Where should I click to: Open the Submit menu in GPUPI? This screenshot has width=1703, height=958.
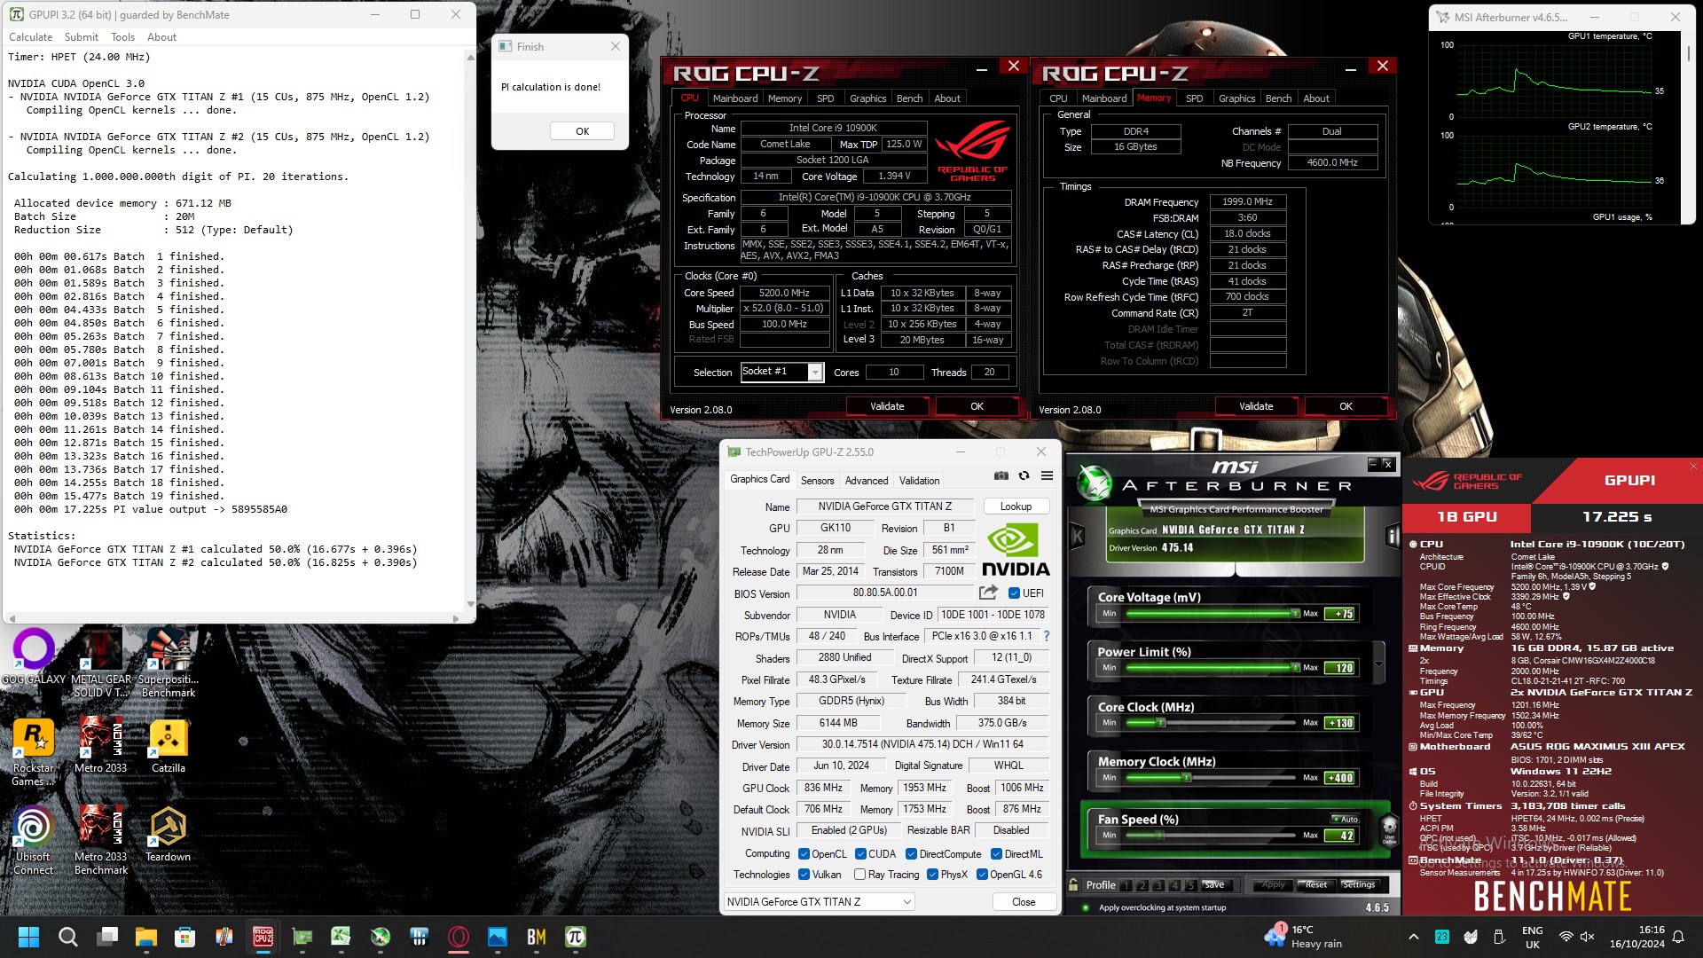[x=81, y=37]
